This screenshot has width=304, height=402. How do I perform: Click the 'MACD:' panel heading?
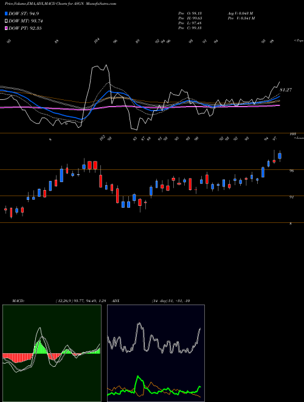[18, 301]
